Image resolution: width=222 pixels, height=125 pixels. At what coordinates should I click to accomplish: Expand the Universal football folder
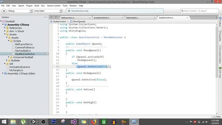(9, 57)
